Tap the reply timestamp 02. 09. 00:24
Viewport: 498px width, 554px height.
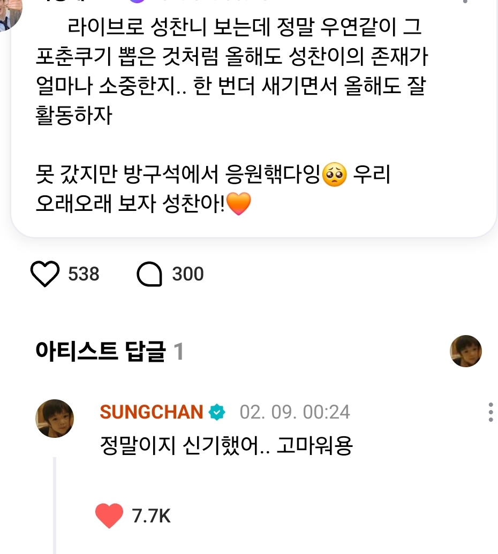pos(295,412)
